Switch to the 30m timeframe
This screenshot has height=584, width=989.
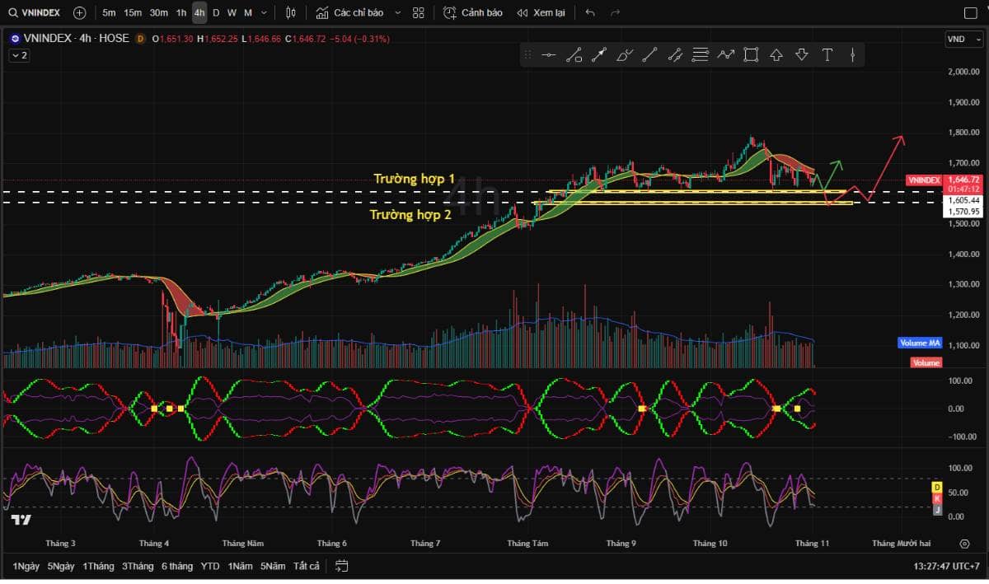tap(158, 12)
